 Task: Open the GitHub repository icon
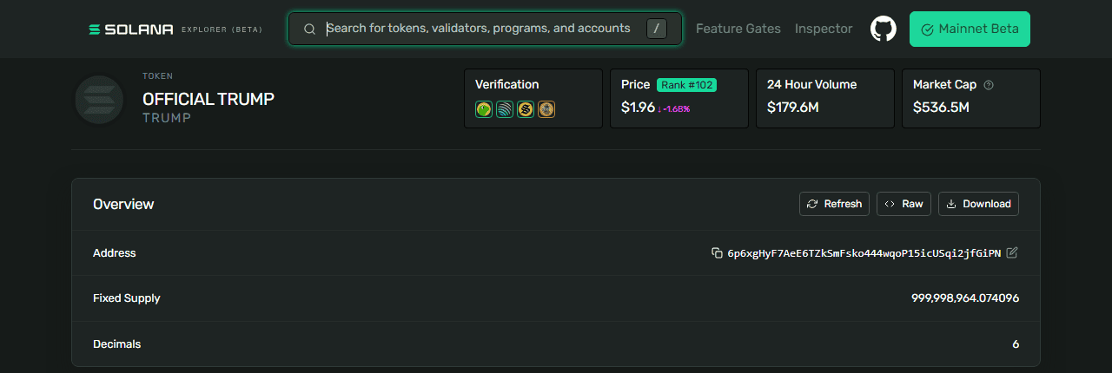tap(883, 29)
